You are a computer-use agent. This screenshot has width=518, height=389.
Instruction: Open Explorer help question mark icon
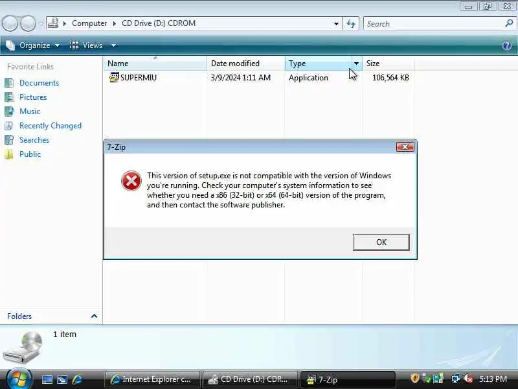coord(507,45)
